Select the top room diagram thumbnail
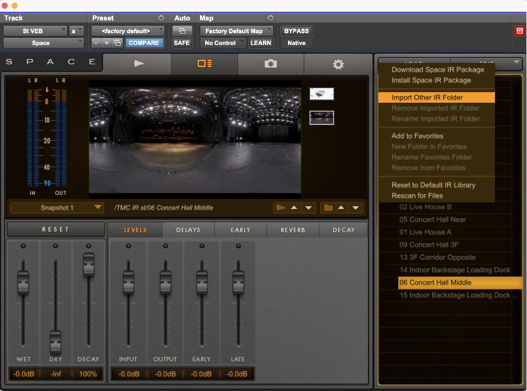Screen dimensions: 527x391 click(x=322, y=94)
